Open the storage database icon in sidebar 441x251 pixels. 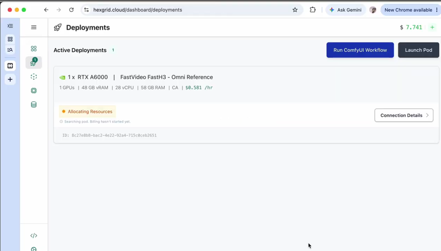(34, 104)
